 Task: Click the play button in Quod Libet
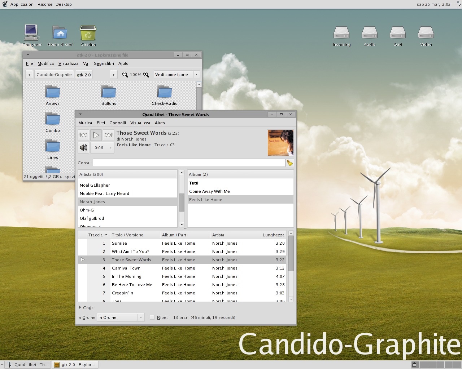click(96, 135)
